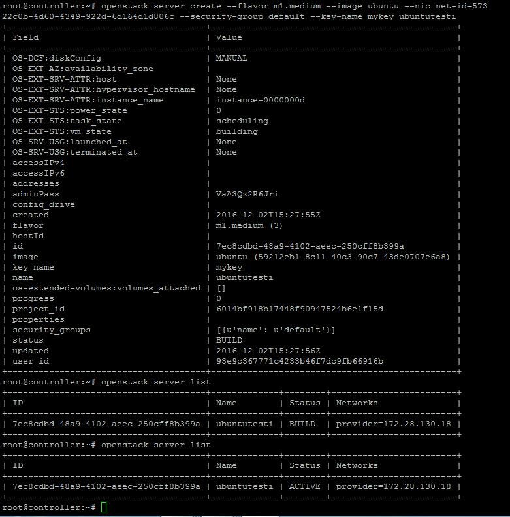Click the server id value in the Field table
Screen dimensions: 510x517
coord(310,246)
